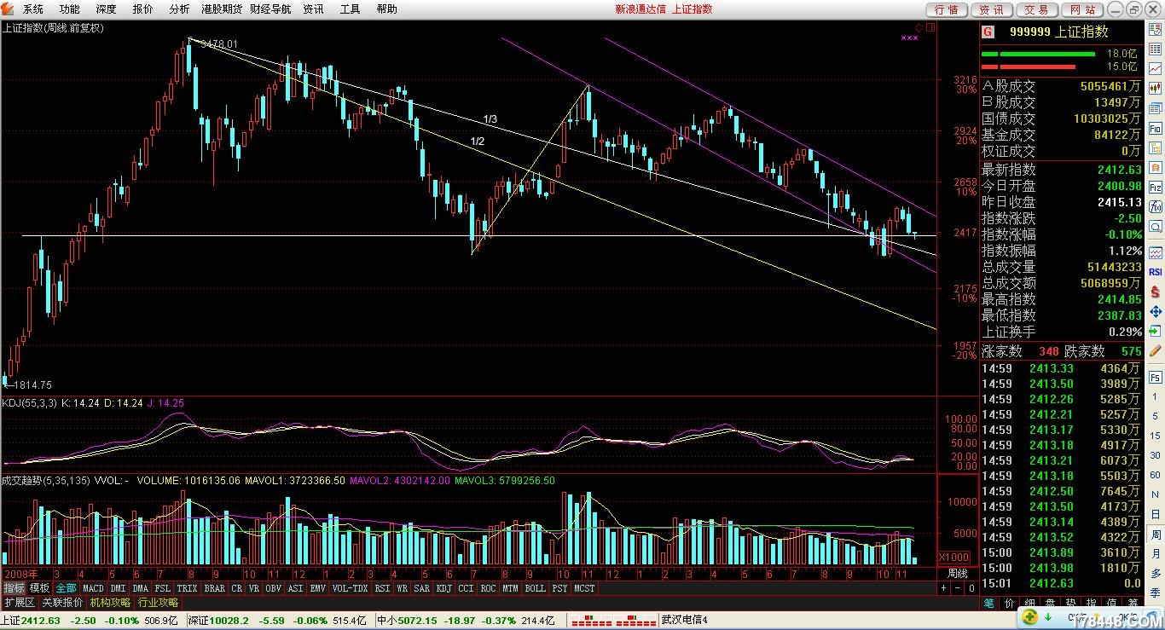Click the 资讯 button at top right
The height and width of the screenshot is (630, 1165).
coord(991,9)
